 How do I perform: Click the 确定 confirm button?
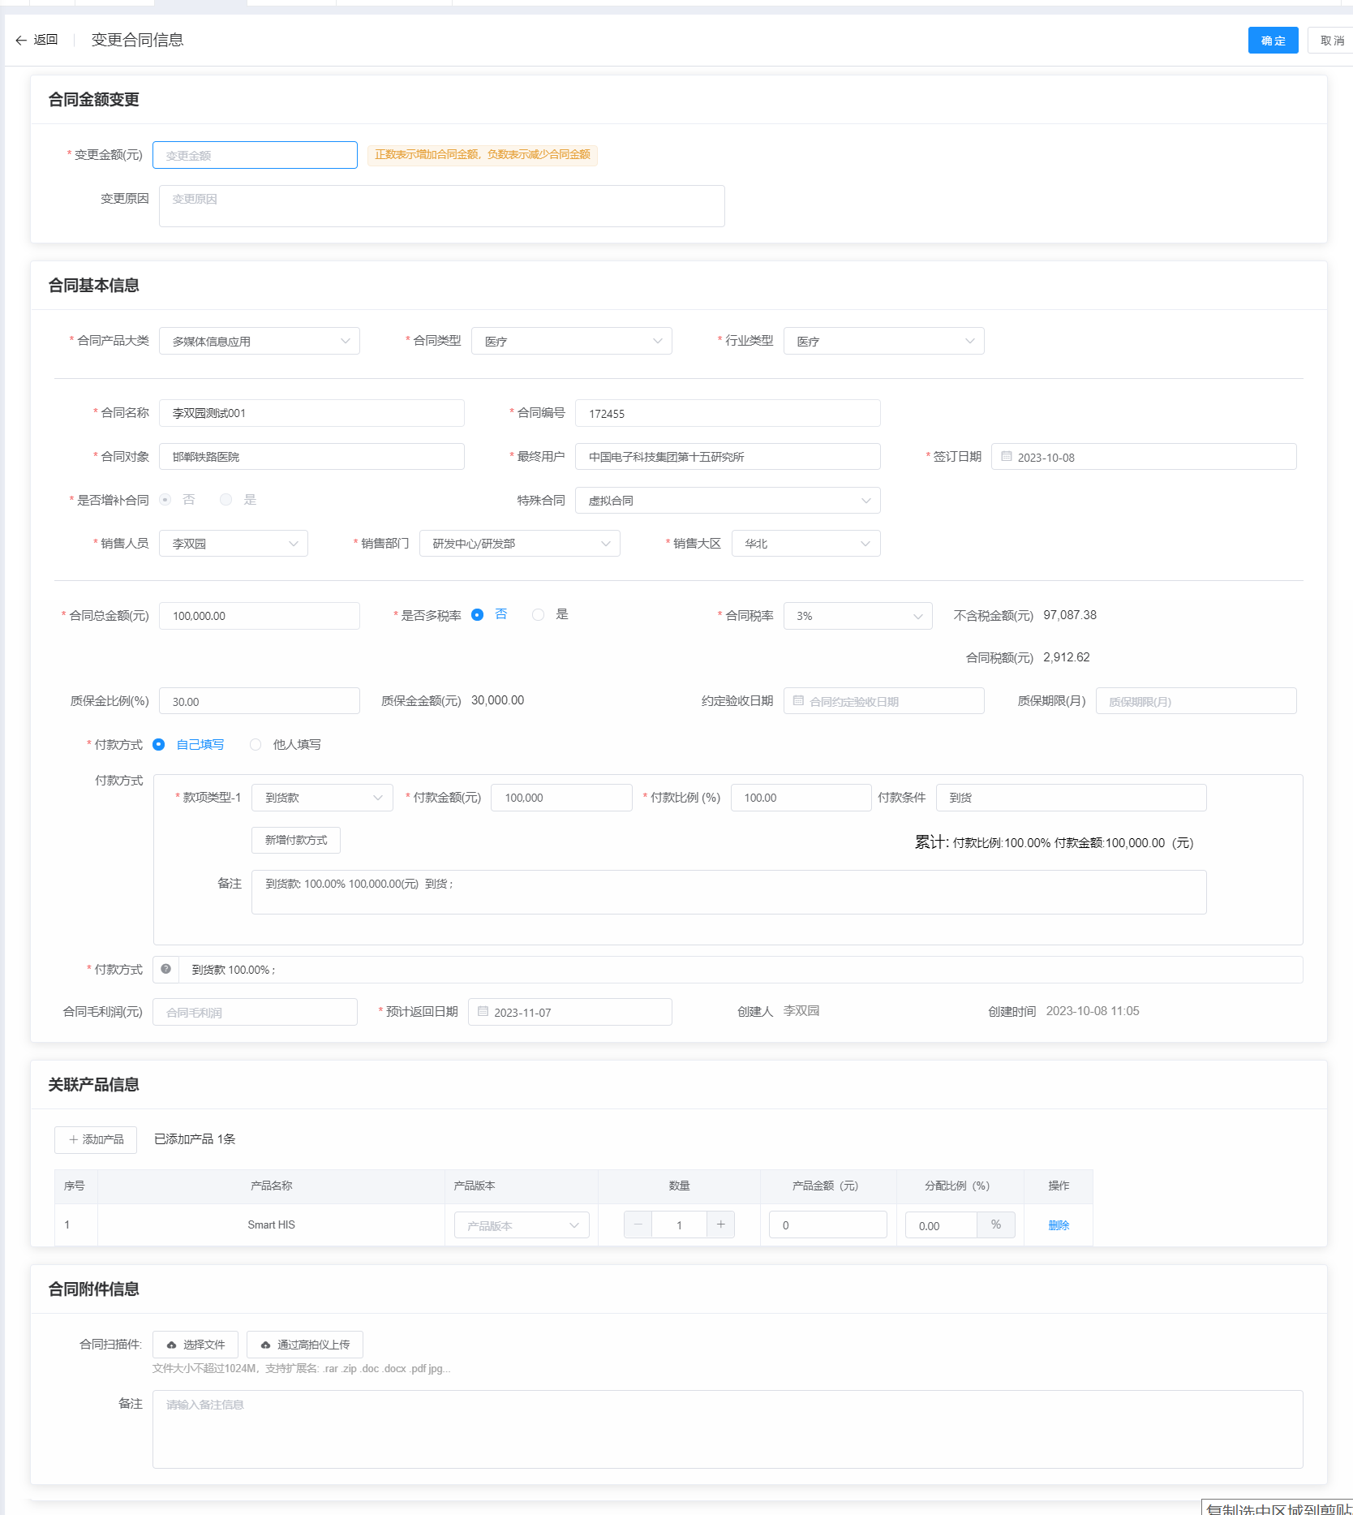click(1272, 41)
